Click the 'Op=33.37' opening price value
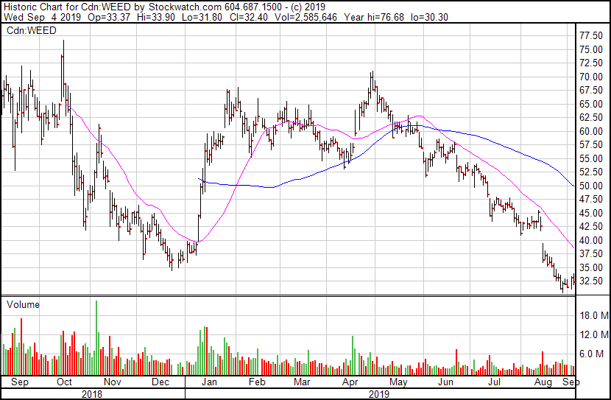 (109, 17)
